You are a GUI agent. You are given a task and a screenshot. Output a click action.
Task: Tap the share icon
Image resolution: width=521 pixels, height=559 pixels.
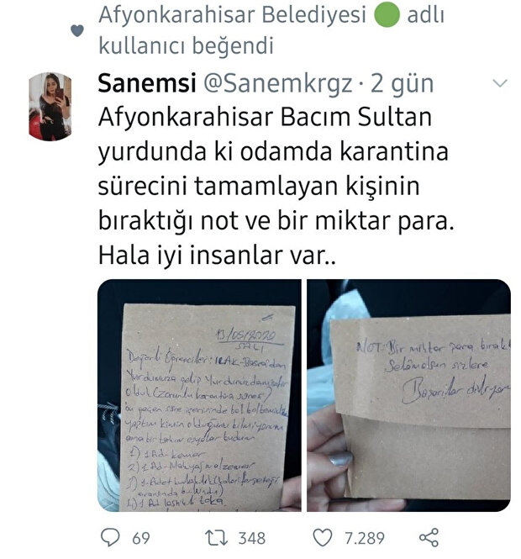coord(429,538)
